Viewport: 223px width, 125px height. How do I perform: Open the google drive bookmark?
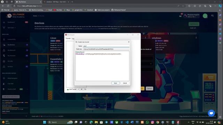coord(77,10)
